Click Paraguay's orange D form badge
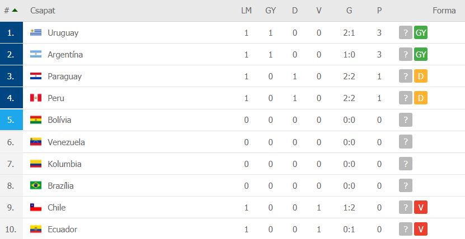Viewport: 465px width, 239px height. (x=421, y=77)
